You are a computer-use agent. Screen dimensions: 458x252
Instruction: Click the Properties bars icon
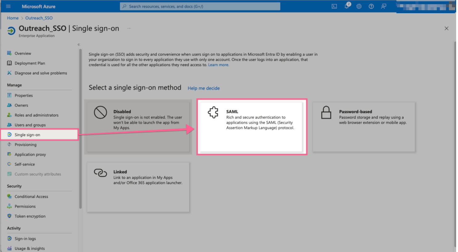tap(9, 95)
